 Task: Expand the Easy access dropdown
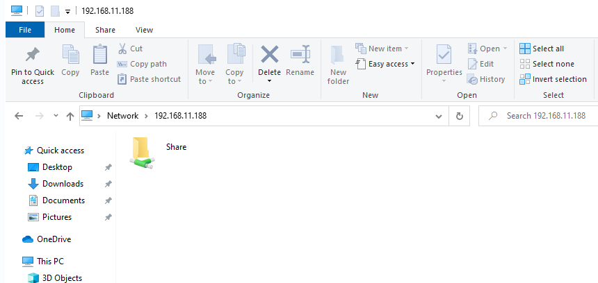click(386, 64)
